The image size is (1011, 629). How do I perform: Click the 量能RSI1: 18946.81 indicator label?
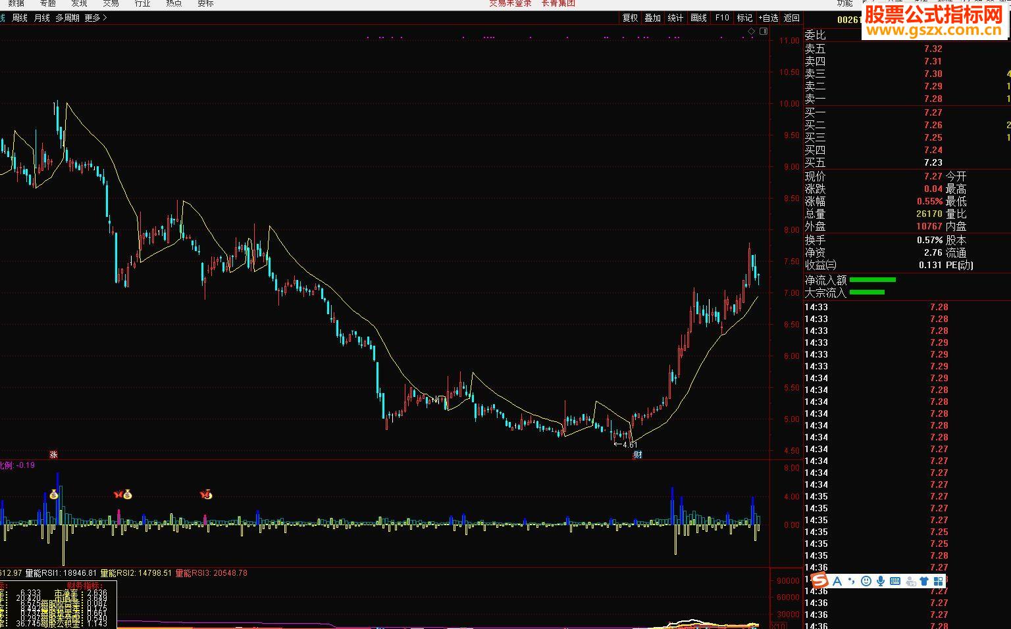[x=61, y=573]
